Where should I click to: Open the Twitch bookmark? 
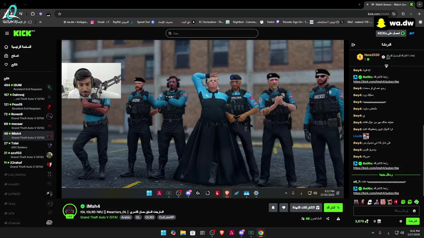point(273,22)
